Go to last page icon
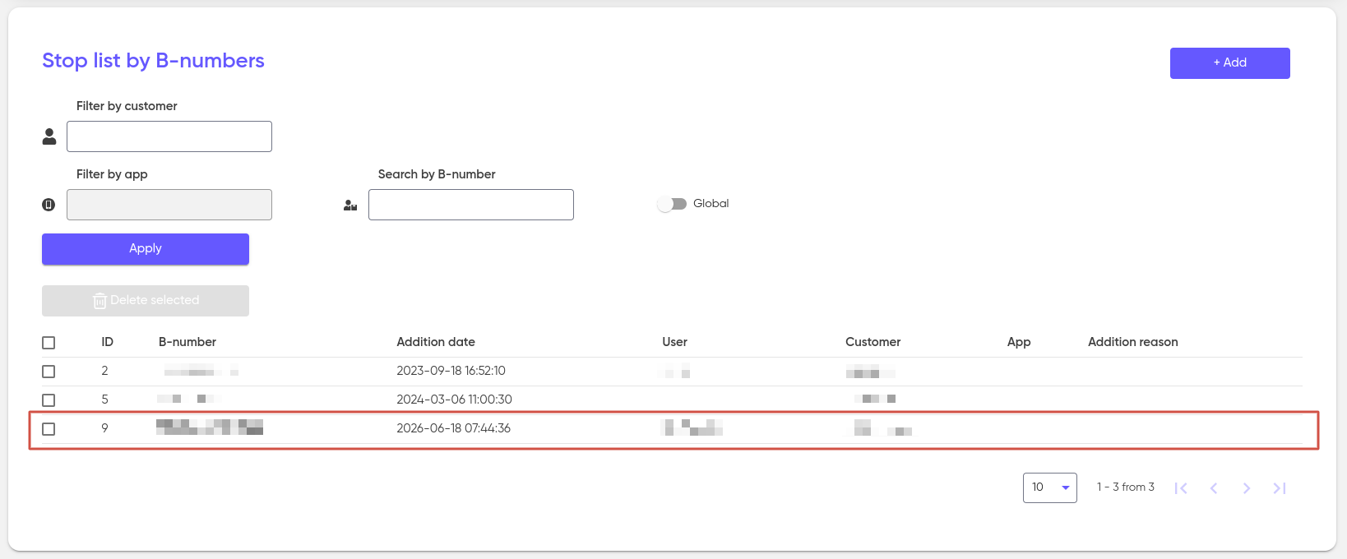This screenshot has width=1347, height=559. (1280, 488)
